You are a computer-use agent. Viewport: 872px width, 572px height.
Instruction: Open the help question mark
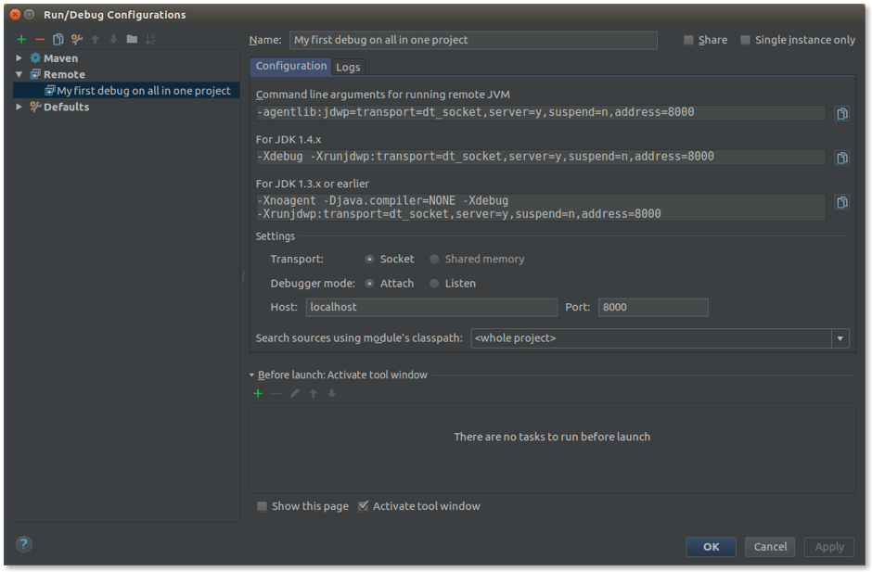[x=24, y=544]
